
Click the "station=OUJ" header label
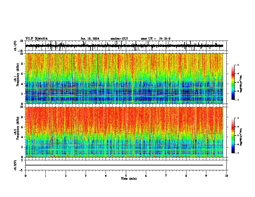pos(119,39)
